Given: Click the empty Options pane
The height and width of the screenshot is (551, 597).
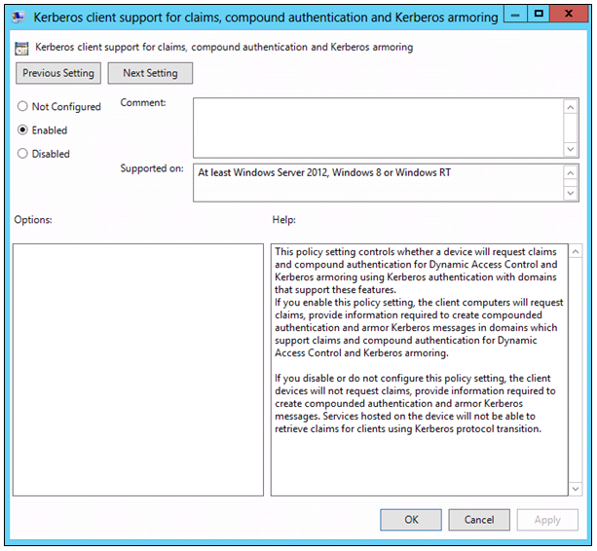Looking at the screenshot, I should (138, 370).
